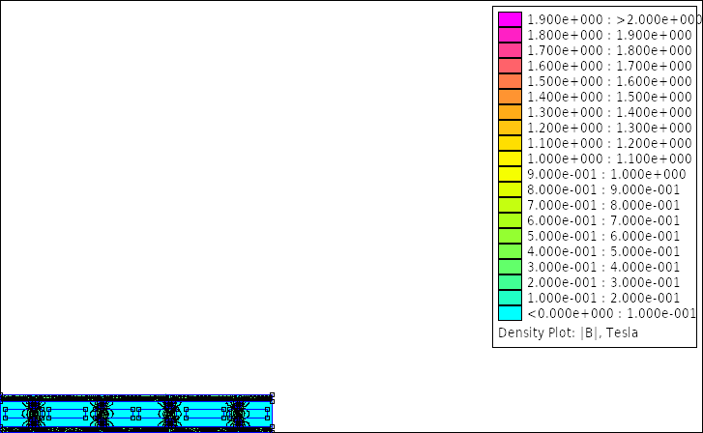Click the legend text '4.000e-001 : 5.000e-001'
The height and width of the screenshot is (433, 703).
(603, 251)
